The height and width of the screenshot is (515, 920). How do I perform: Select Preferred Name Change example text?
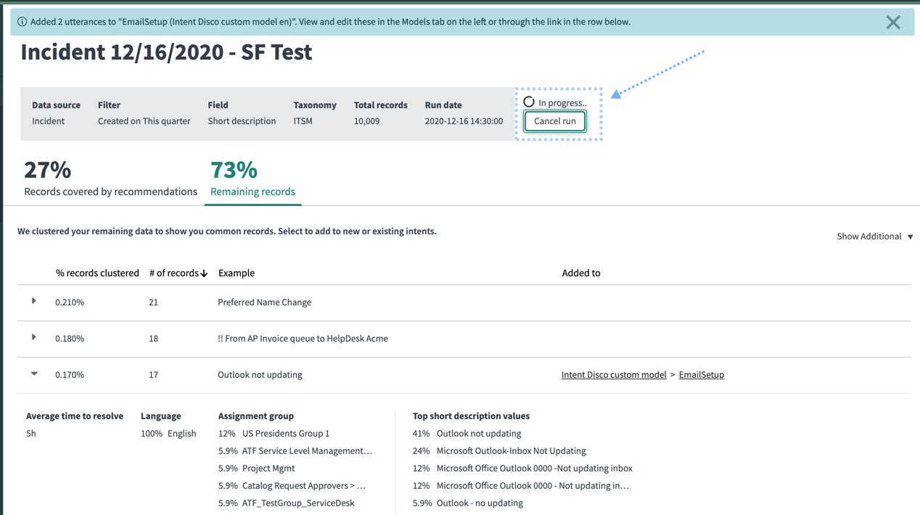pyautogui.click(x=265, y=302)
